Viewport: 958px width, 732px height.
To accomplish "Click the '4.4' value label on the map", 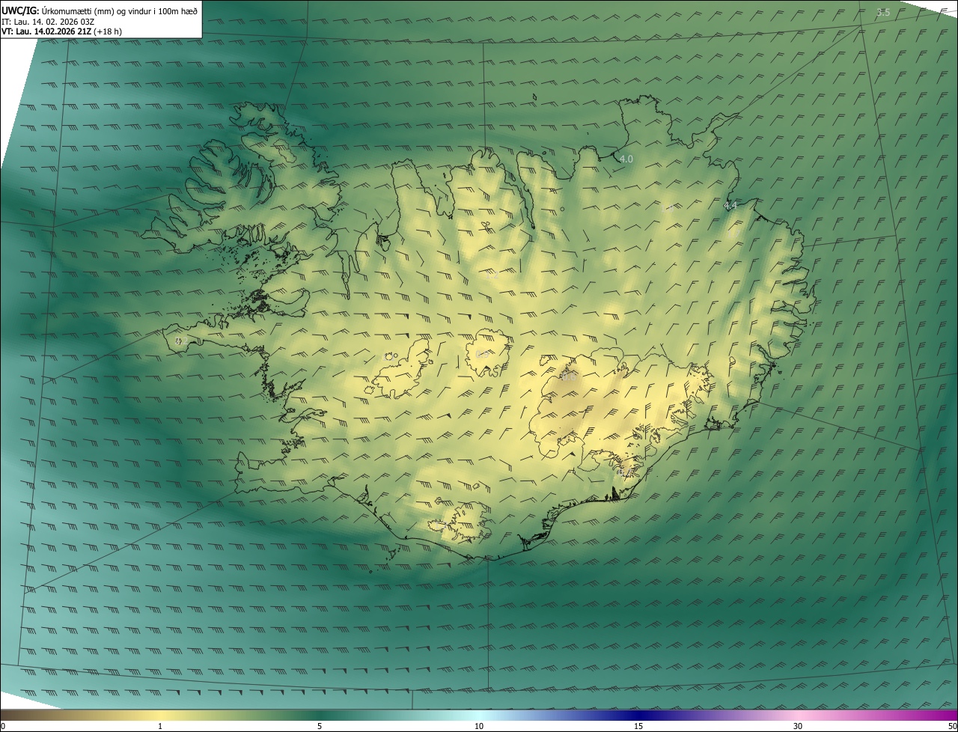I will (x=730, y=205).
